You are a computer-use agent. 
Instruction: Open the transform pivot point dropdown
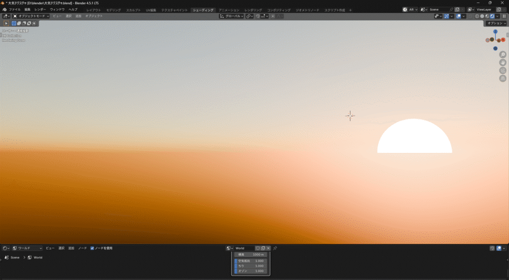250,16
